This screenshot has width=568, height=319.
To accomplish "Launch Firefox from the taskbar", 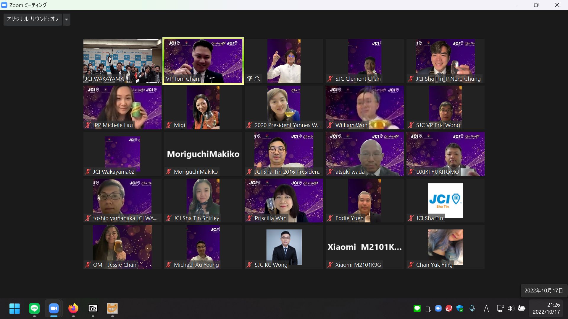I will (x=73, y=308).
